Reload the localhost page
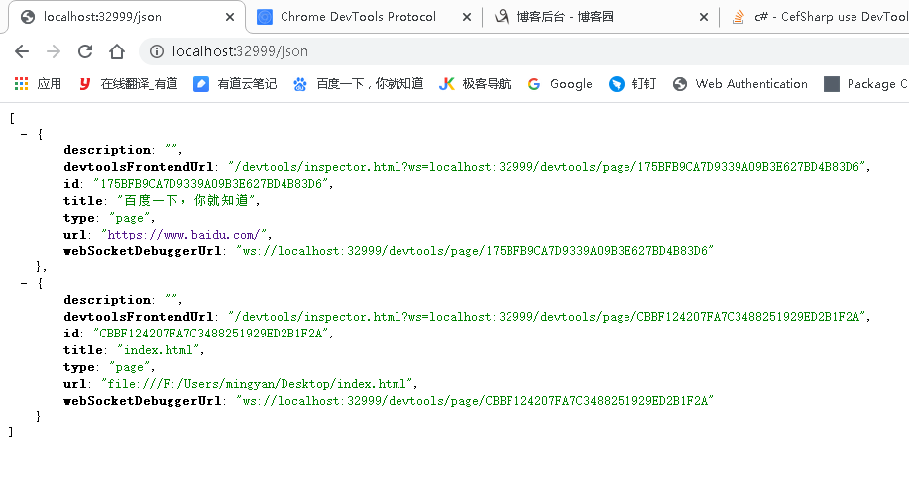 click(85, 51)
